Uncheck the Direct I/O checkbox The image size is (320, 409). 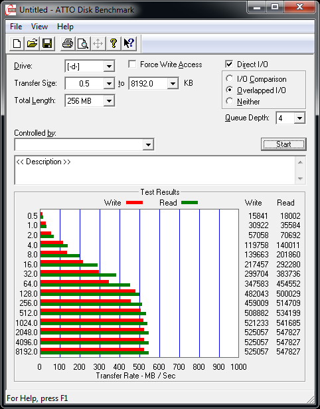click(x=229, y=64)
